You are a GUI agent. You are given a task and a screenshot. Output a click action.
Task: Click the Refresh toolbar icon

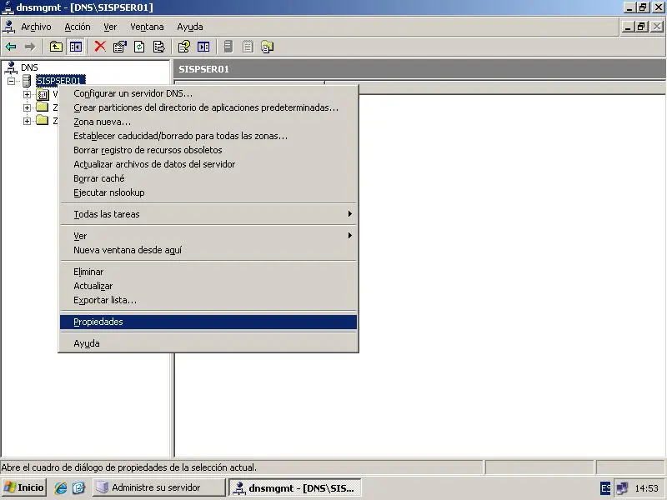pyautogui.click(x=139, y=47)
